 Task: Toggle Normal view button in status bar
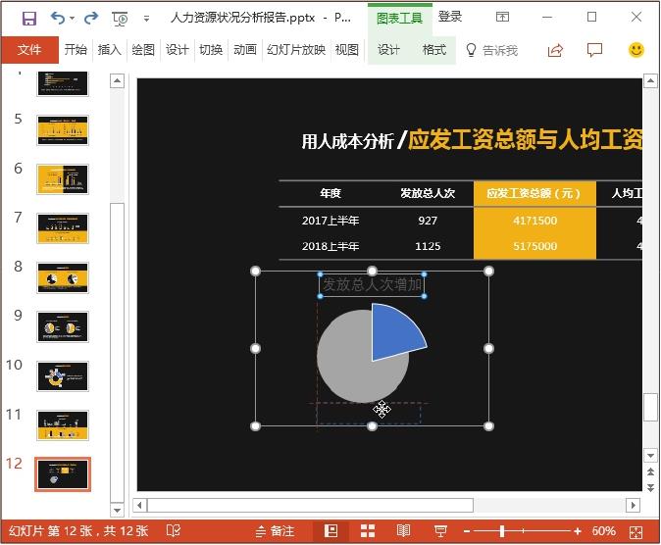click(331, 530)
